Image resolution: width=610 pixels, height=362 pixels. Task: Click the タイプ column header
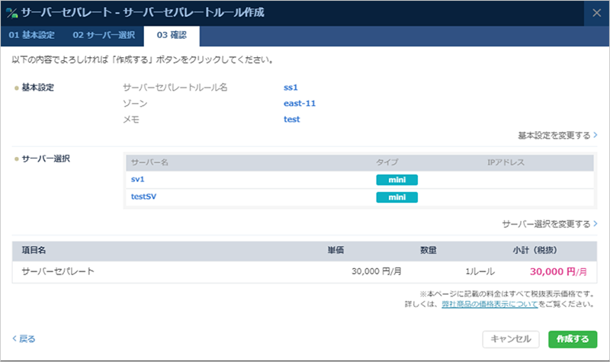pyautogui.click(x=387, y=163)
